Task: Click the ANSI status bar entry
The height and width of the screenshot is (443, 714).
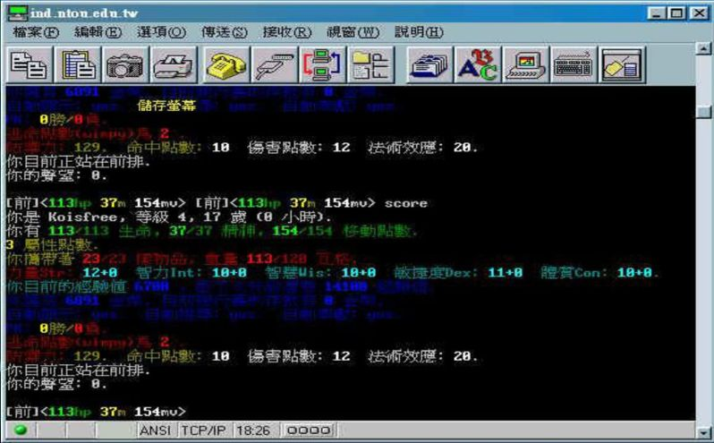Action: 156,430
